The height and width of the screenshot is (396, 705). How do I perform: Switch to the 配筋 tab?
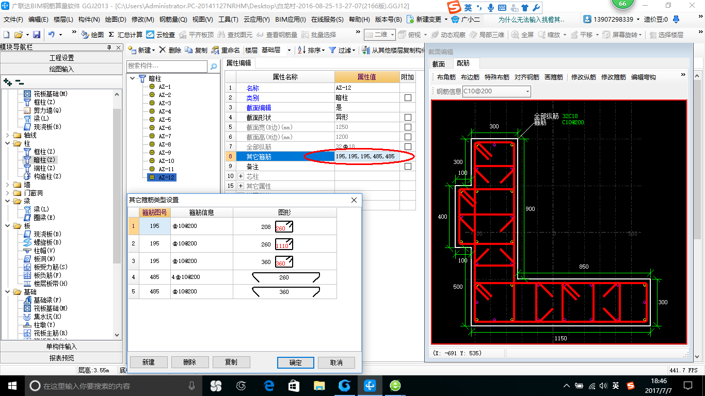point(463,63)
